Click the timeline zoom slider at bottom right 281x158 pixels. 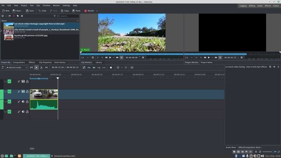[x=269, y=152]
